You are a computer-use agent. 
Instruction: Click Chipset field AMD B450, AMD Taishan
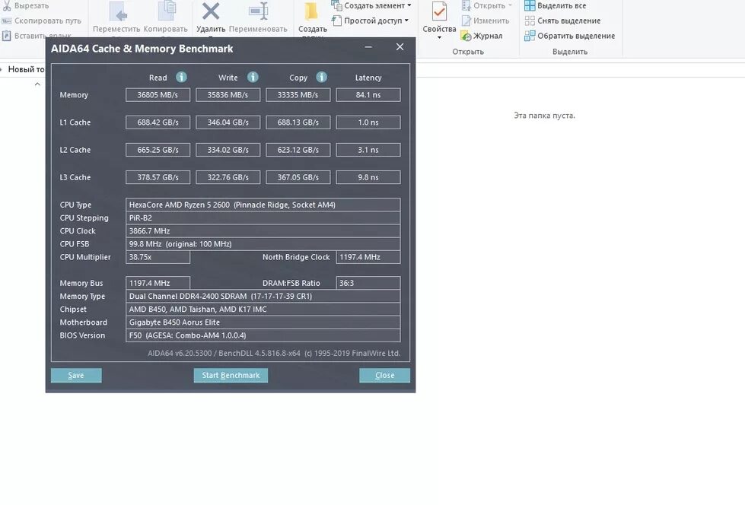[263, 310]
